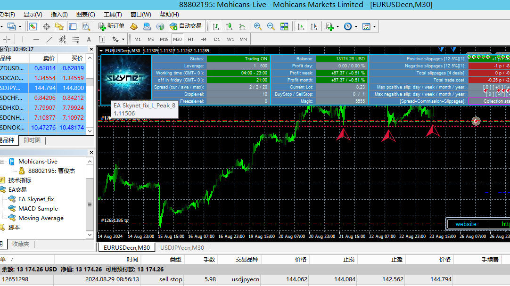Open the Strategy Tester magnifier icon
This screenshot has height=286, width=510.
point(86,26)
